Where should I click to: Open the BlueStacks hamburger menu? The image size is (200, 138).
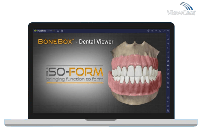click(x=152, y=31)
